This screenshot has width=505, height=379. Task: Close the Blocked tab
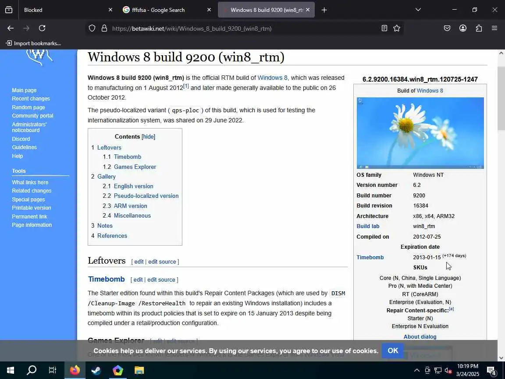coord(110,10)
